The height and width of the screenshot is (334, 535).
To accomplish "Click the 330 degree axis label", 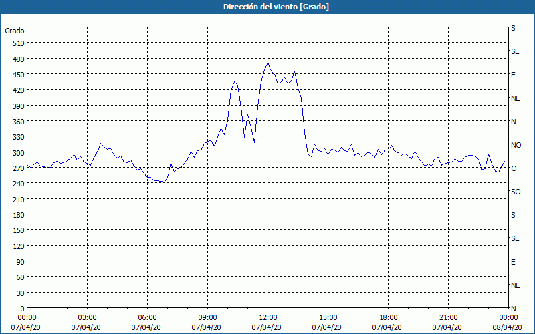I will pyautogui.click(x=19, y=137).
